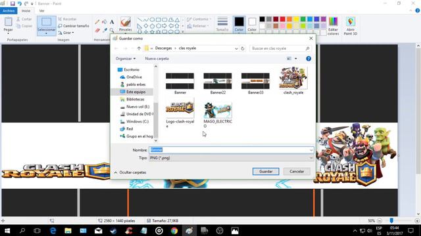The image size is (421, 236).
Task: Open Microsoft Edge from taskbar
Action: pos(53,231)
